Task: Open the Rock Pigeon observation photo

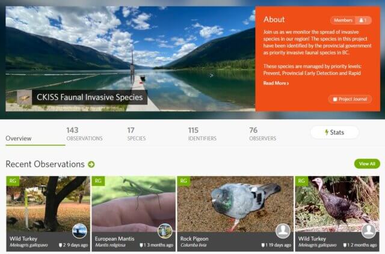Action: pos(235,204)
